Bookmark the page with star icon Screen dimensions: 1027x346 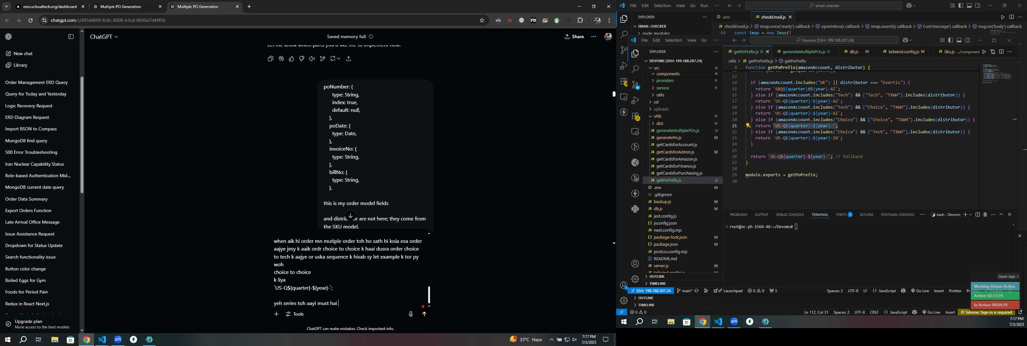click(x=482, y=20)
